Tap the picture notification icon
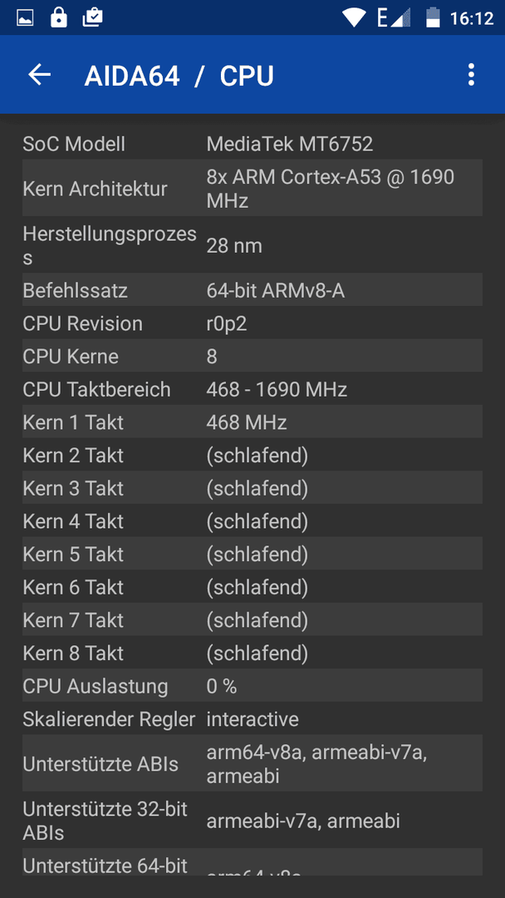The width and height of the screenshot is (505, 898). tap(25, 18)
